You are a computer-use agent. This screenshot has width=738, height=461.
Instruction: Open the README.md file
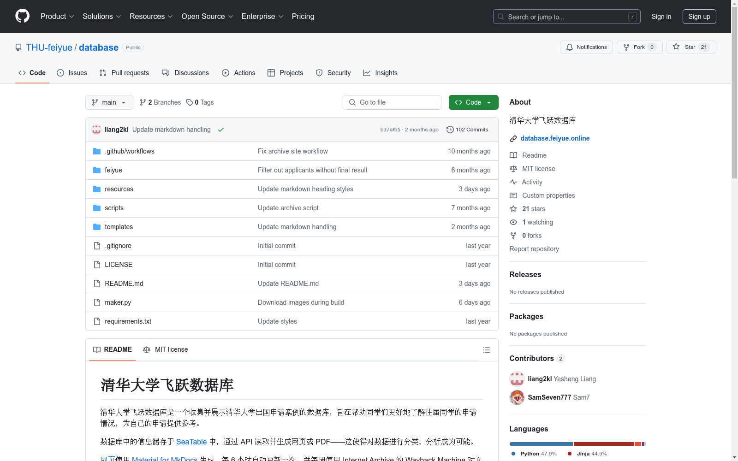pos(124,284)
